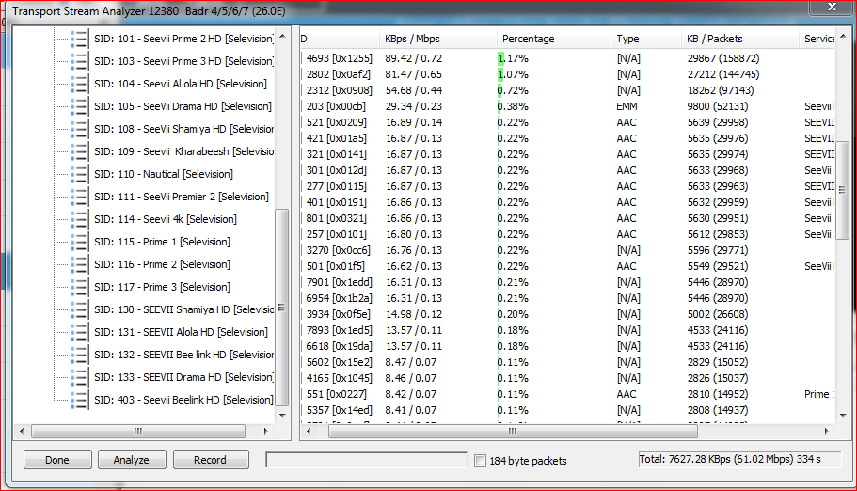Select SID 105 SeeVii Drama HD in tree
The height and width of the screenshot is (491, 857).
click(x=183, y=106)
